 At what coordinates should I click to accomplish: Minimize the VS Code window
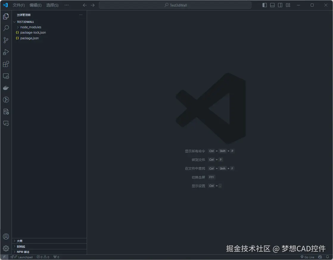pos(298,5)
